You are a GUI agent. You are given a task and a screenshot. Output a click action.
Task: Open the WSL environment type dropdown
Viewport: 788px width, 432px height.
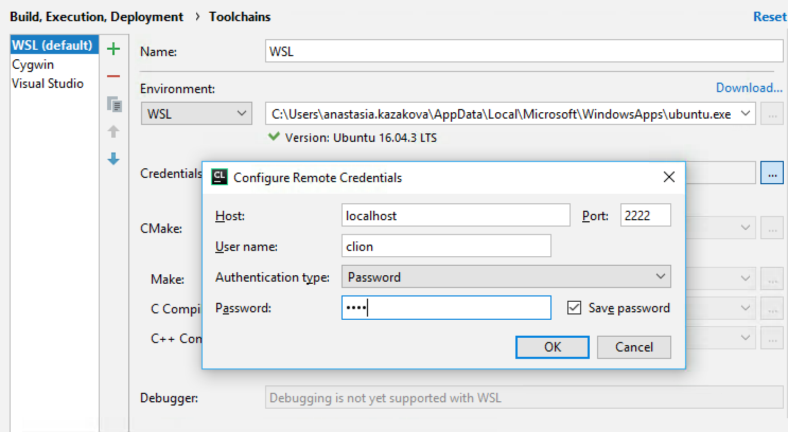[x=196, y=114]
